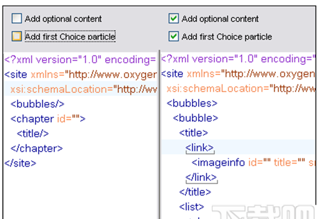The image size is (317, 219).
Task: Click the <list> tag in right pane
Action: [192, 207]
